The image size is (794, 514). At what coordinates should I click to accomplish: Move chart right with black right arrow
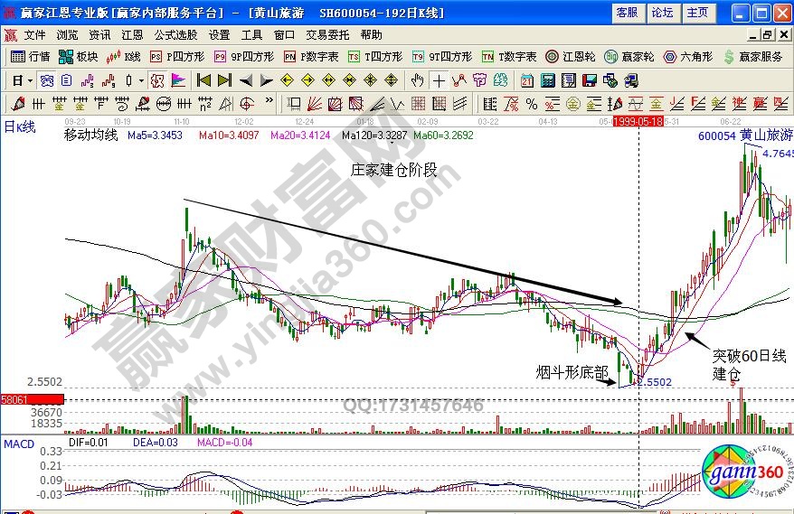[266, 80]
